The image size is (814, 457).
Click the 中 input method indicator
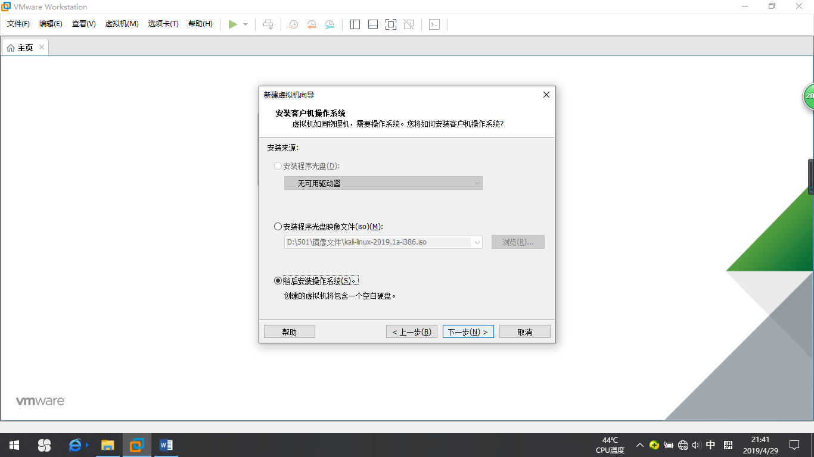click(711, 445)
